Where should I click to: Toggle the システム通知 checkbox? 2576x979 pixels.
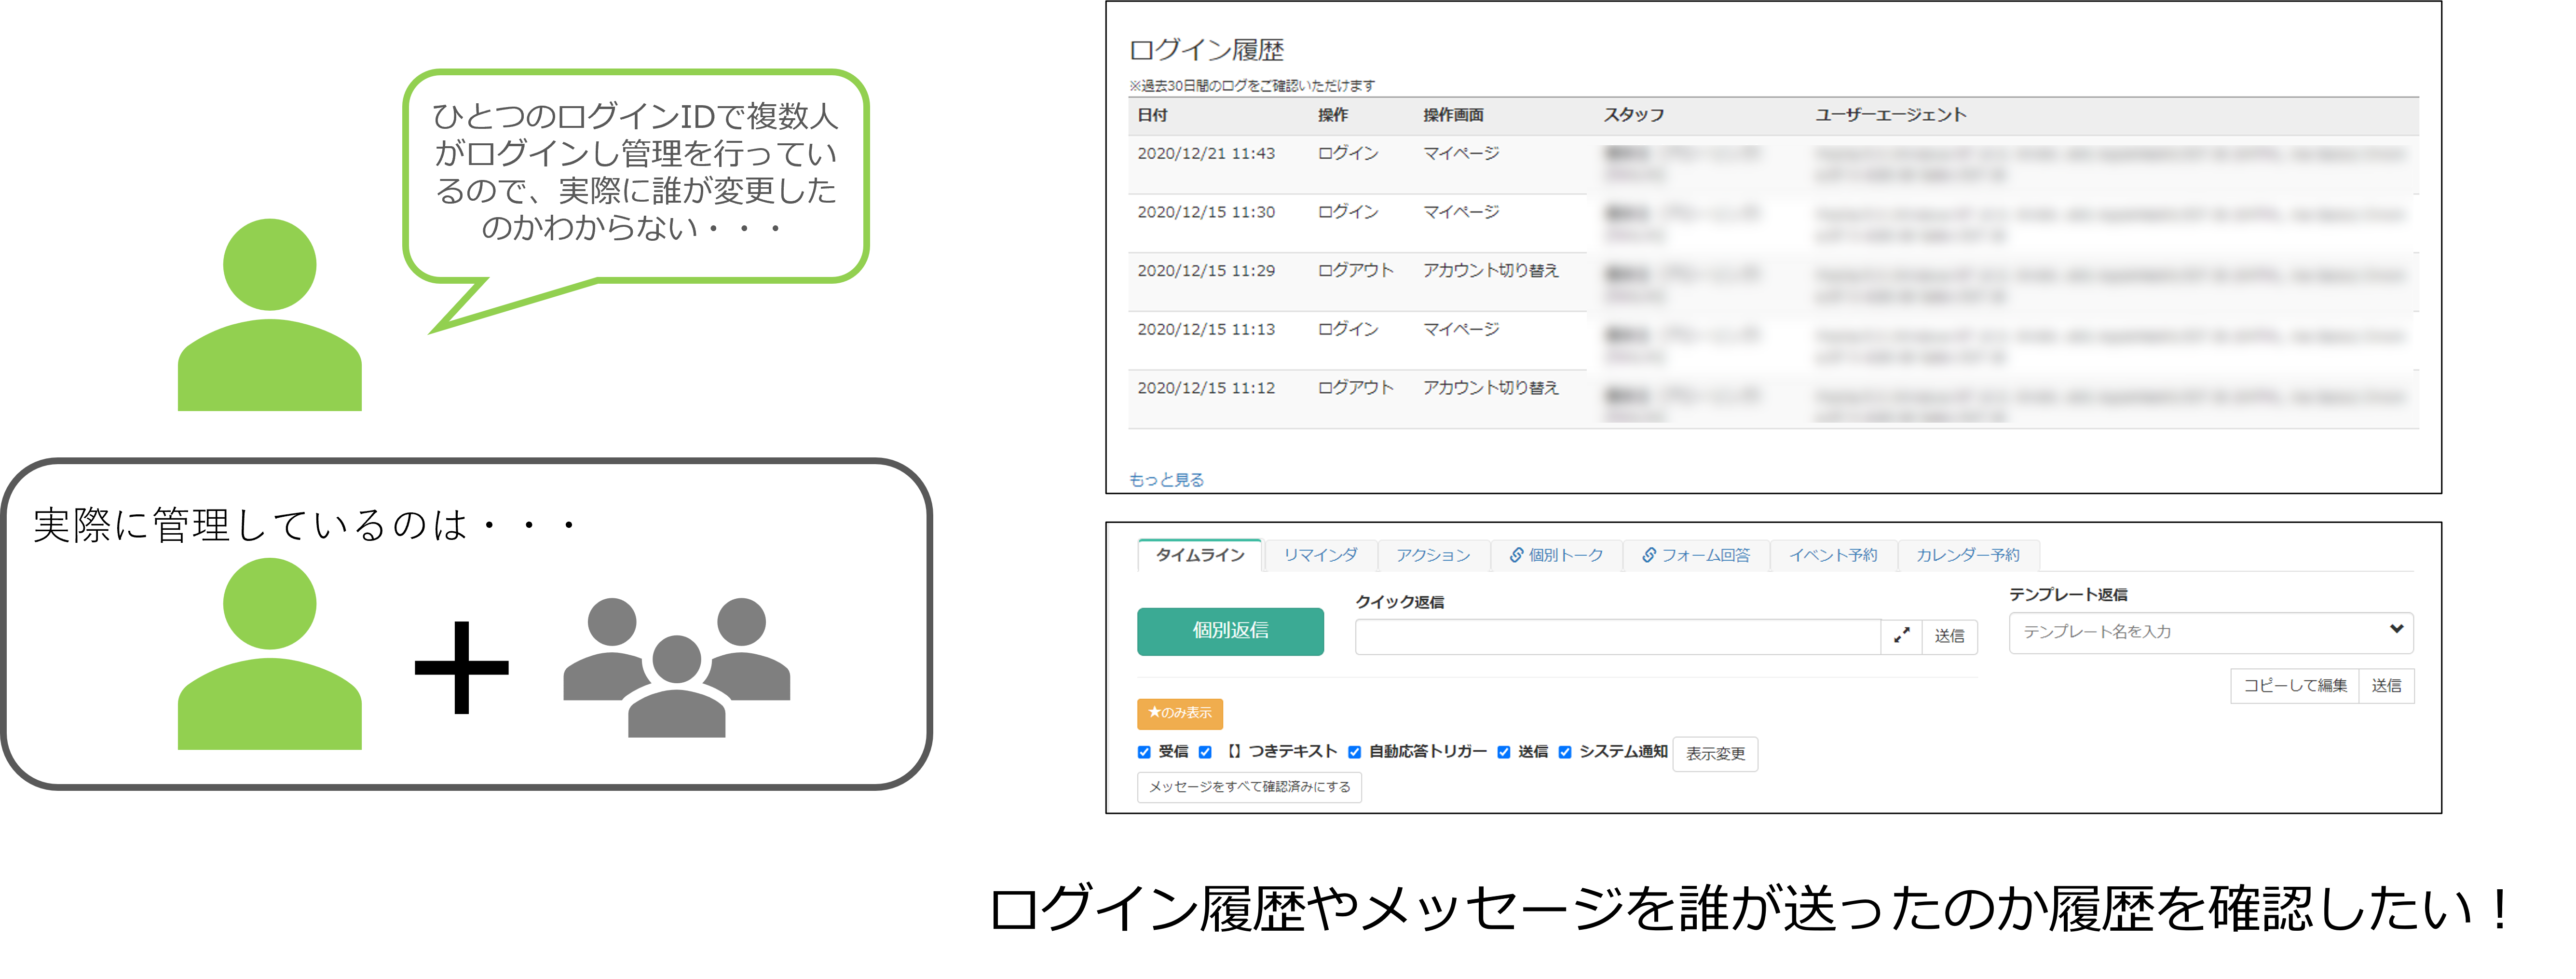[1565, 752]
